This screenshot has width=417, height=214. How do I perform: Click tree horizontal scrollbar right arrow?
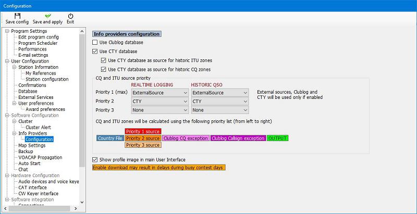click(76, 208)
